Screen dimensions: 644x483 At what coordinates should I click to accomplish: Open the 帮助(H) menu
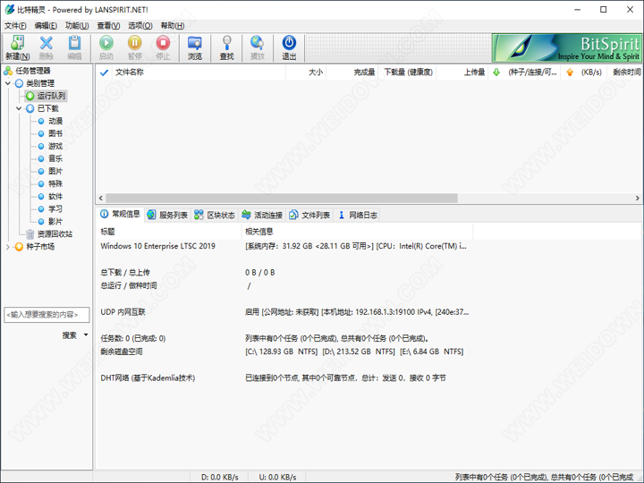click(173, 25)
